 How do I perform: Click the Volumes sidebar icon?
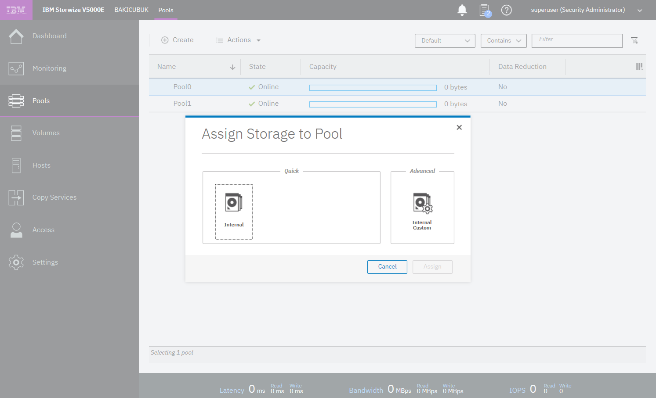coord(16,133)
